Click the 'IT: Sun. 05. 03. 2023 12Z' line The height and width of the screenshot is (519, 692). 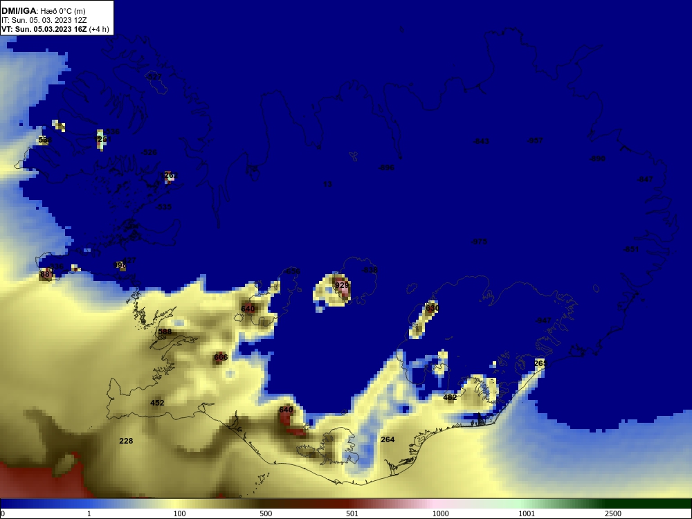tap(44, 20)
